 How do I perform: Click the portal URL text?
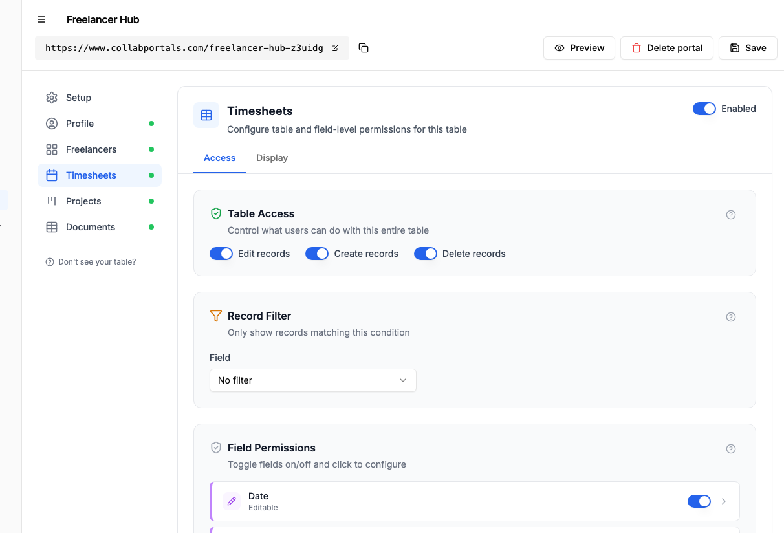point(184,48)
